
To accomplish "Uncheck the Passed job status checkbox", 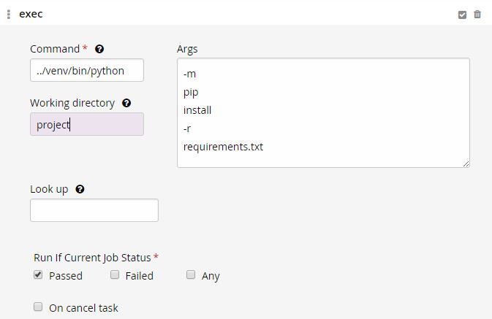I will click(38, 274).
